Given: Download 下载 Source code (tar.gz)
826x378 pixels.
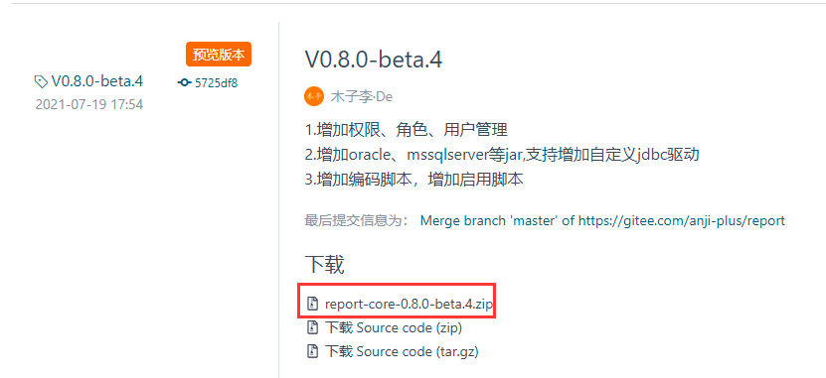Looking at the screenshot, I should pyautogui.click(x=402, y=352).
